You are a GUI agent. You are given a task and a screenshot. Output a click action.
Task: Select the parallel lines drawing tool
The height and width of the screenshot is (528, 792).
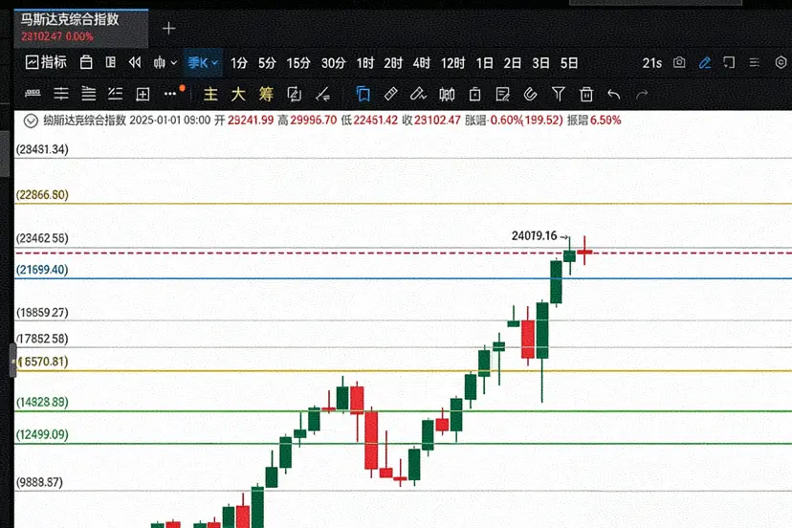(x=88, y=94)
